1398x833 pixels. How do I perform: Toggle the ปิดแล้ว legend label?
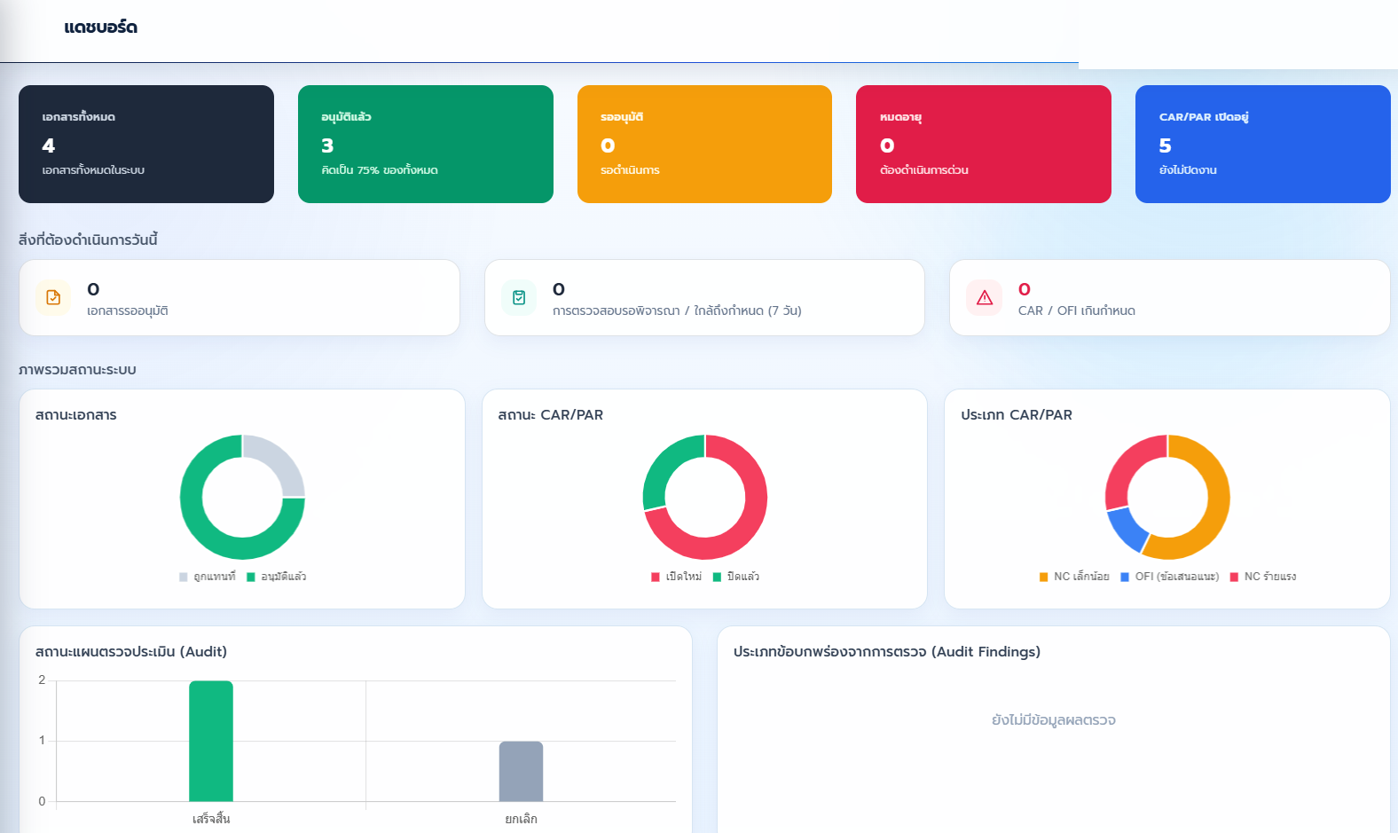coord(743,577)
